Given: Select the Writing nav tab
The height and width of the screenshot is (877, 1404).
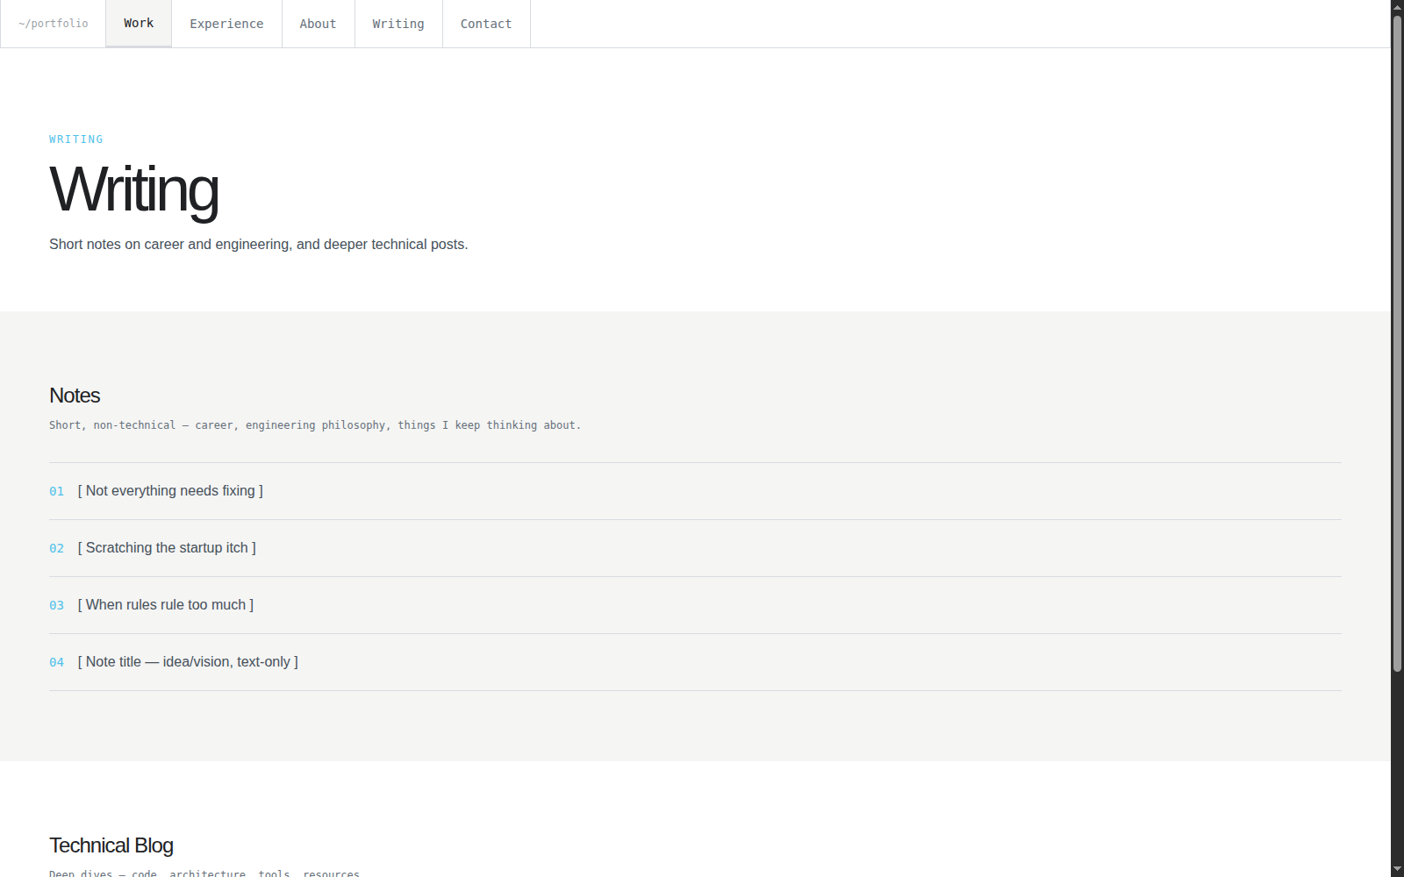Looking at the screenshot, I should point(398,24).
